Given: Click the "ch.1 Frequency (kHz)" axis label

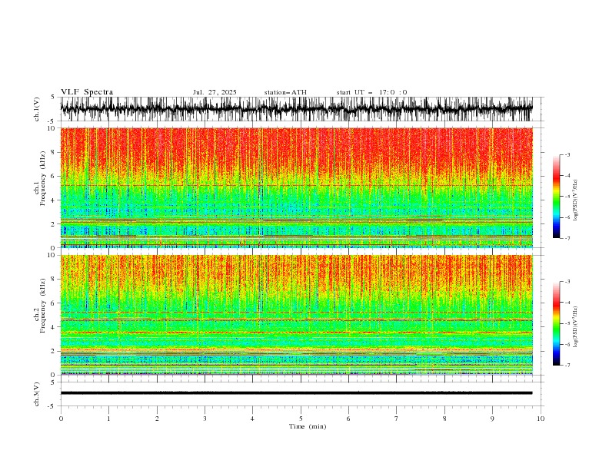Looking at the screenshot, I should point(40,179).
